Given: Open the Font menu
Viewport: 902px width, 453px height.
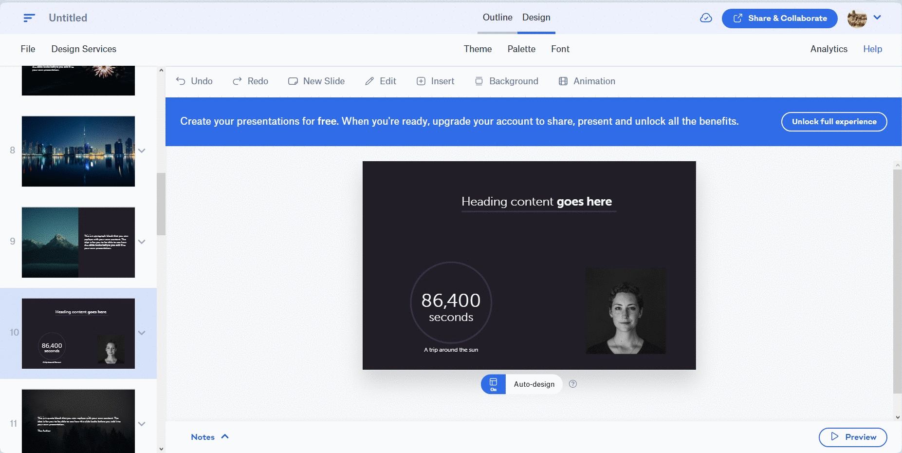Looking at the screenshot, I should click(x=560, y=49).
